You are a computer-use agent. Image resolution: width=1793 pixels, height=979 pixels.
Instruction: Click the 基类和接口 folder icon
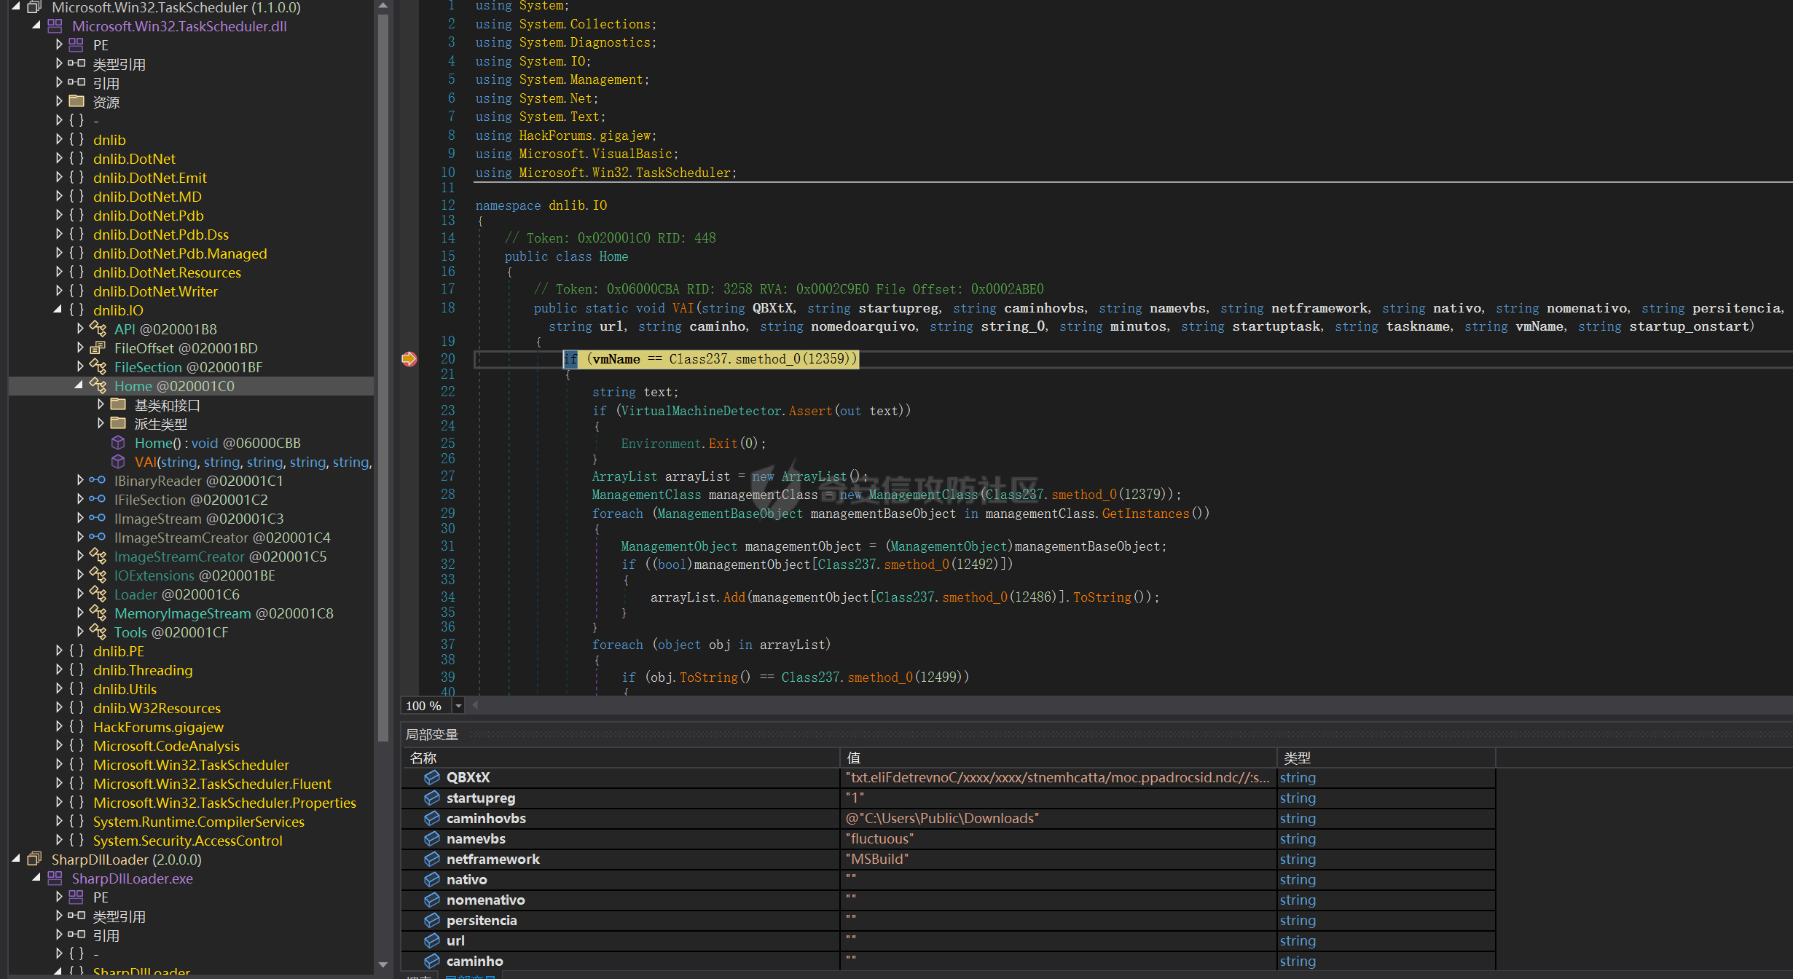coord(118,405)
